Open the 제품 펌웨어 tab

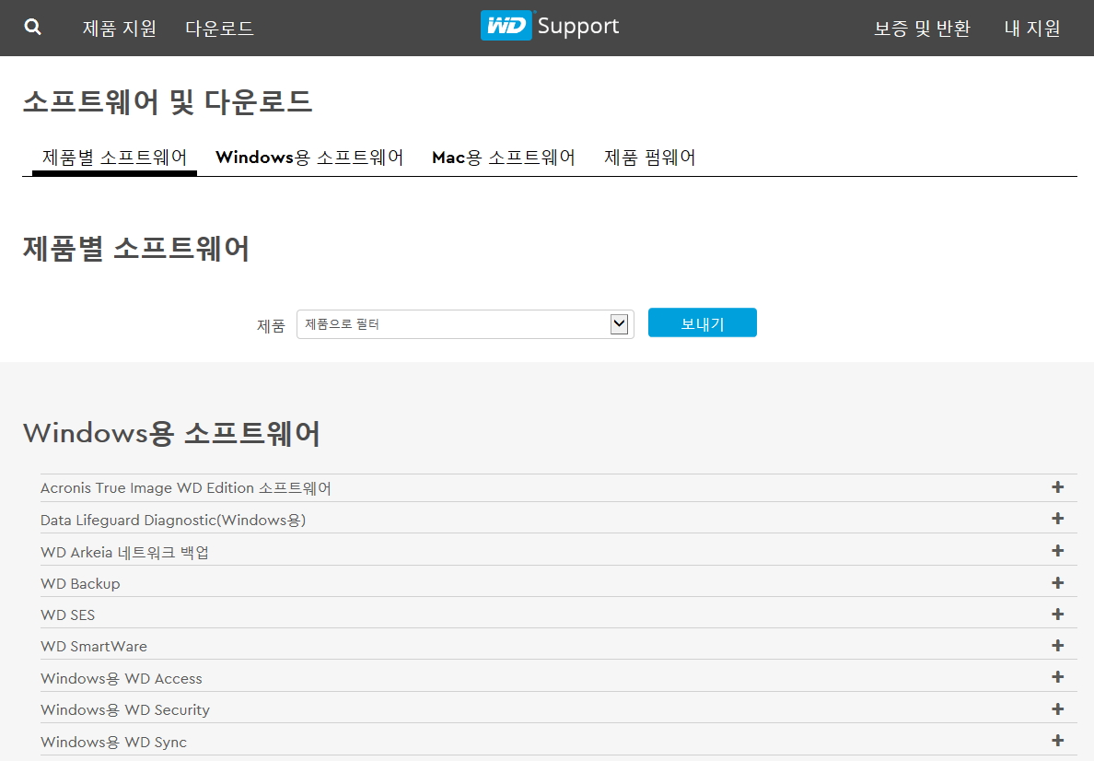(x=649, y=158)
